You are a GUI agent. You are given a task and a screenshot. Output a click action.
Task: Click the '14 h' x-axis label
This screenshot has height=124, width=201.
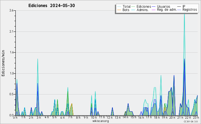point(125,117)
